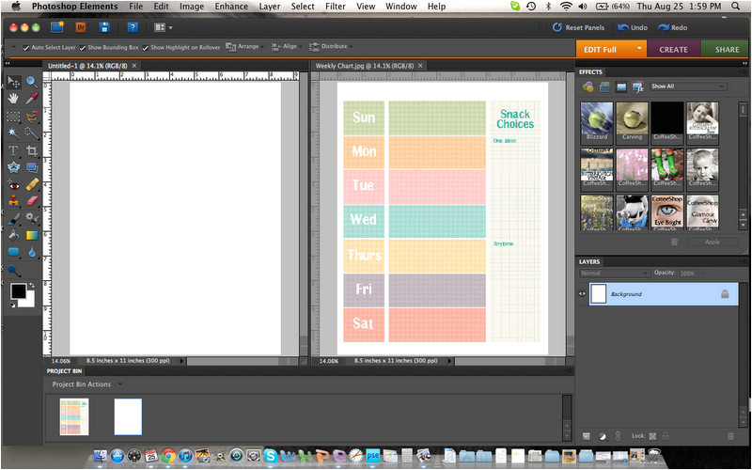This screenshot has height=470, width=752.
Task: Reset to default black and white colors
Action: tap(13, 305)
